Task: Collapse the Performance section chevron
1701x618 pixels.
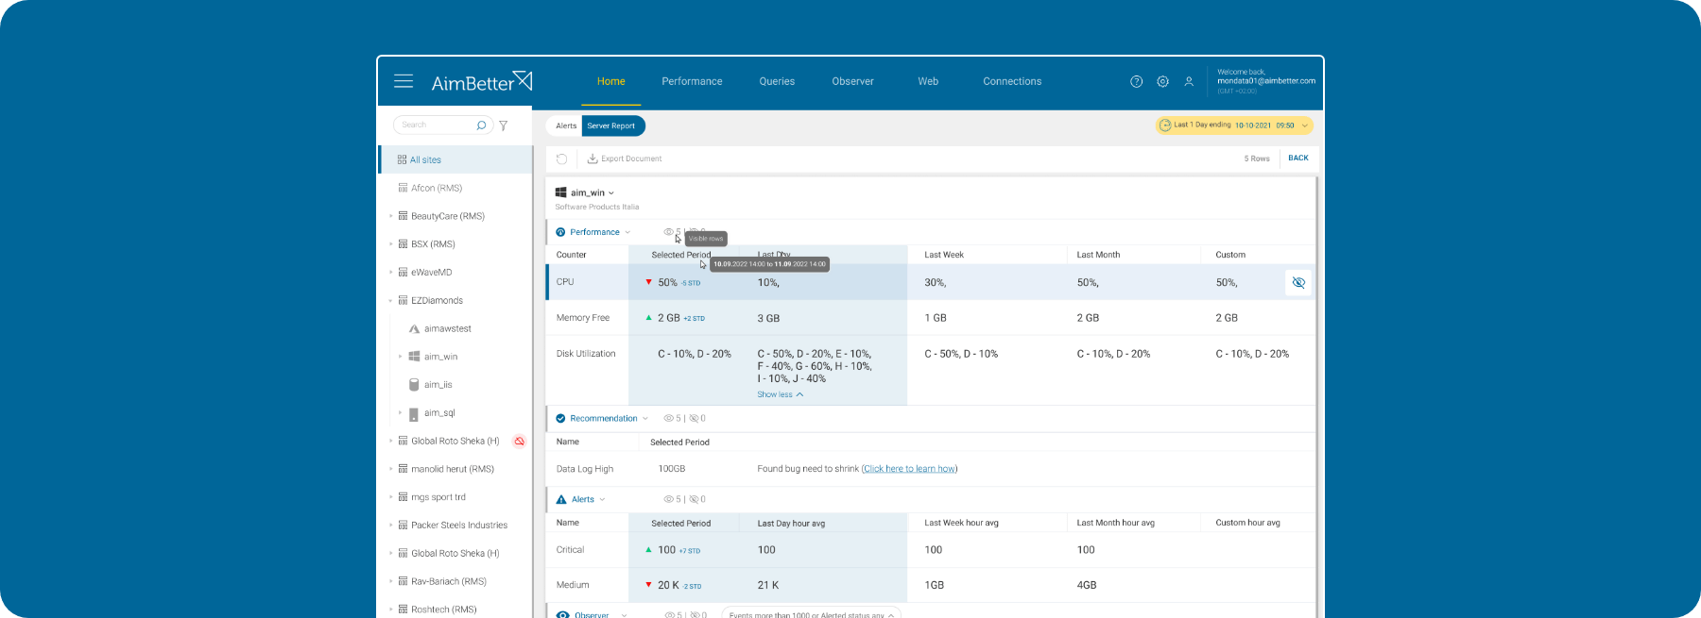Action: [x=627, y=232]
